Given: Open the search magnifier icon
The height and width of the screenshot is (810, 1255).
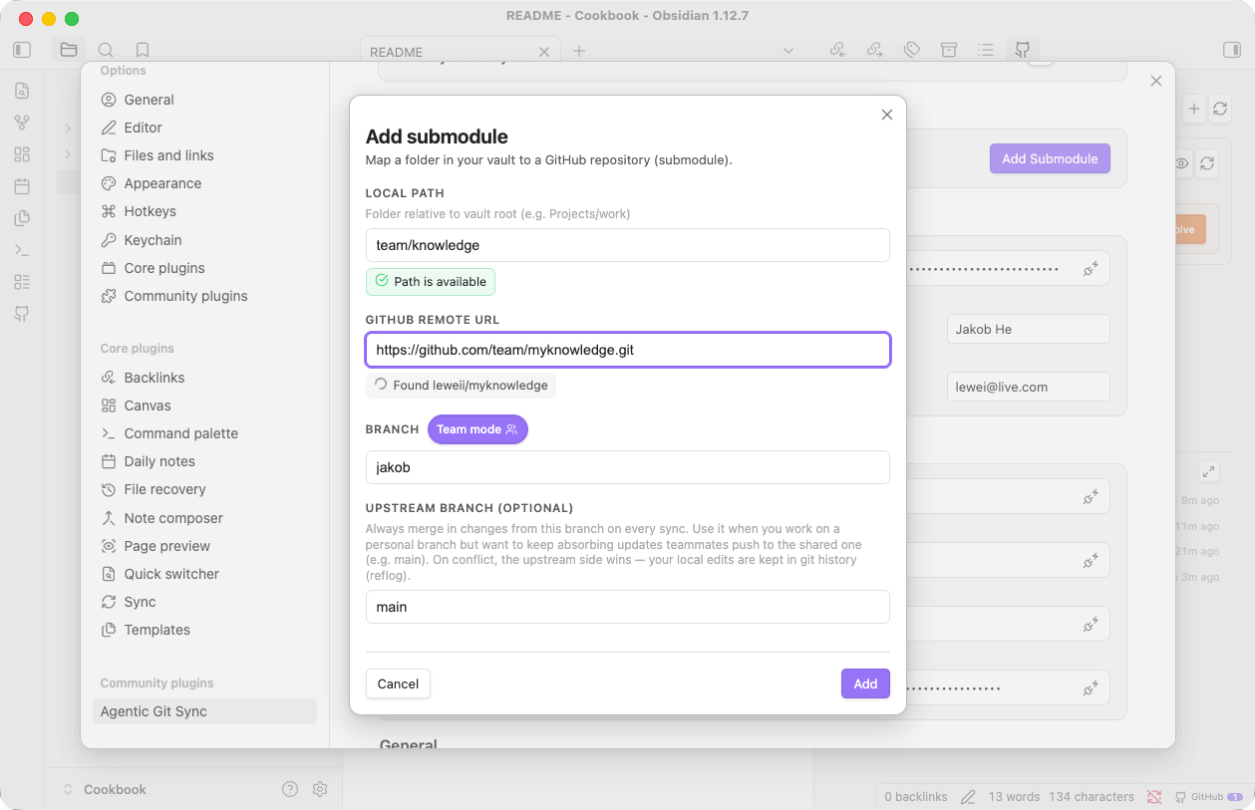Looking at the screenshot, I should coord(106,50).
